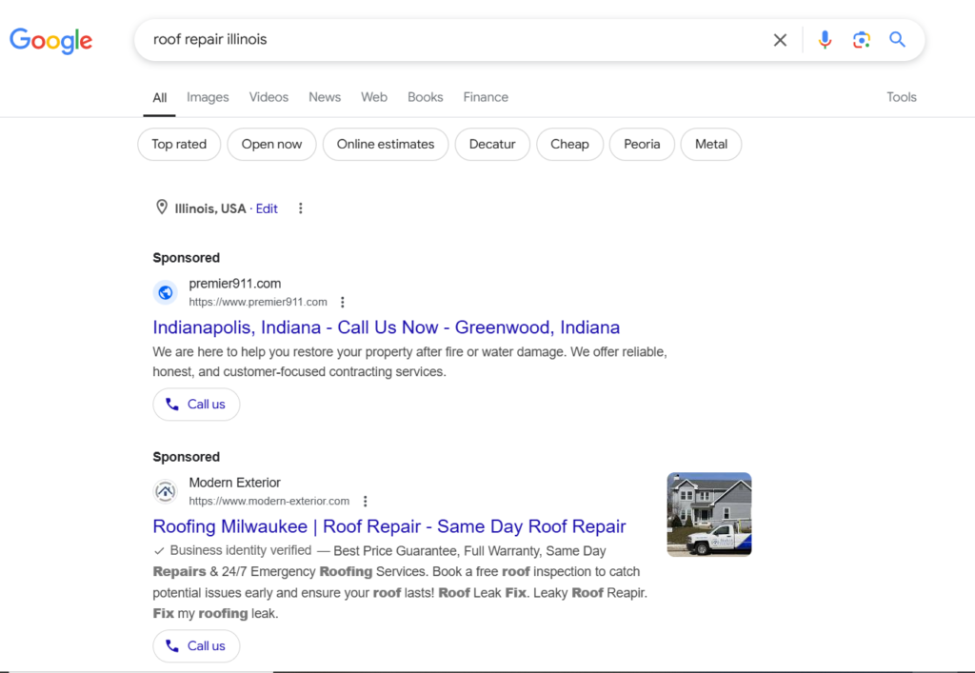The width and height of the screenshot is (975, 673).
Task: Click Call us under premier911 ad
Action: (x=196, y=405)
